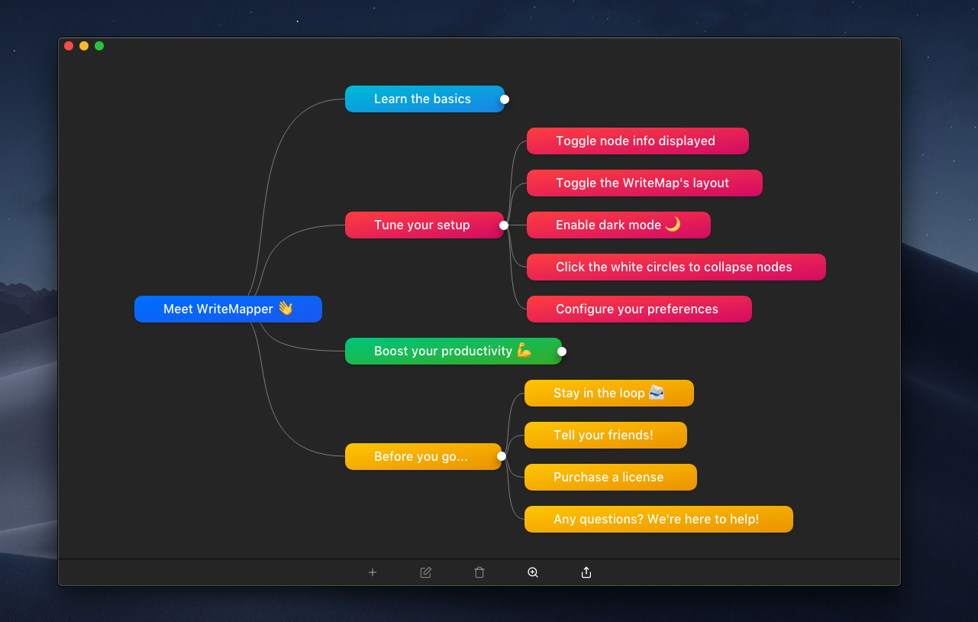This screenshot has height=622, width=978.
Task: Select Toggle node info displayed node
Action: point(637,141)
